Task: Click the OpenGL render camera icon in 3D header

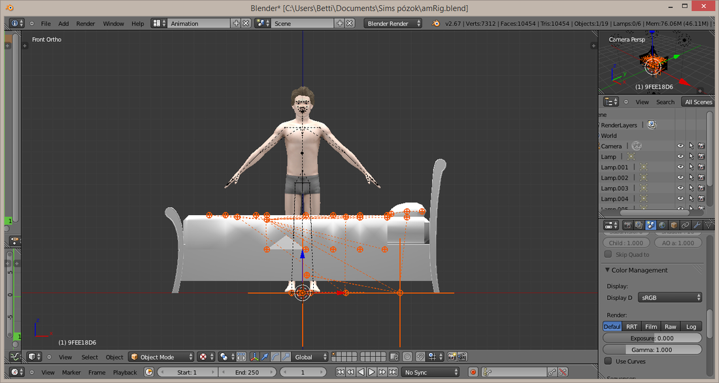Action: pyautogui.click(x=452, y=357)
